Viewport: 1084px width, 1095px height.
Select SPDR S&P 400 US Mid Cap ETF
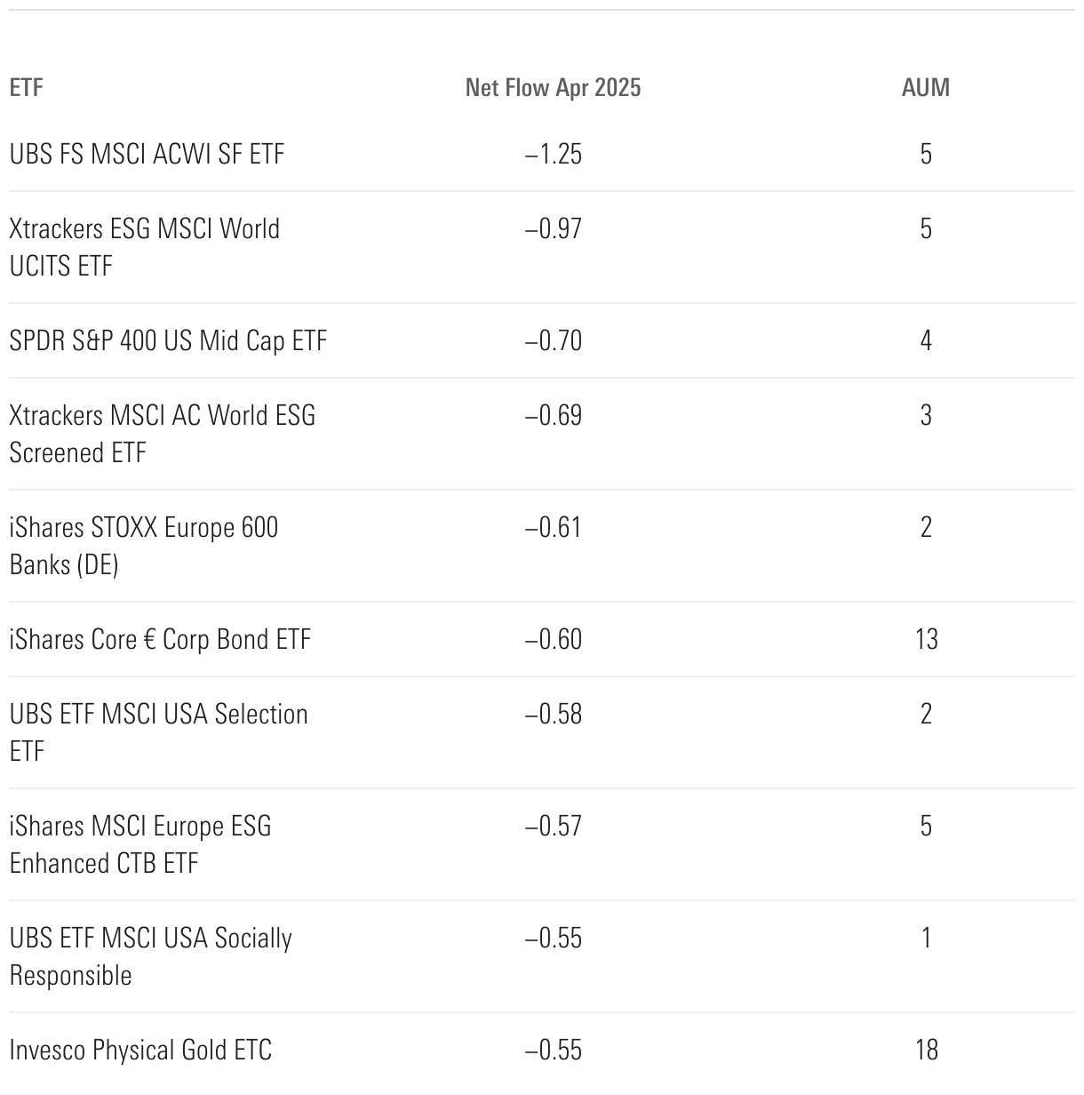(168, 341)
